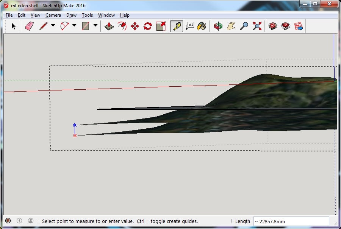341x229 pixels.
Task: Activate the Push/Pull tool
Action: 109,26
